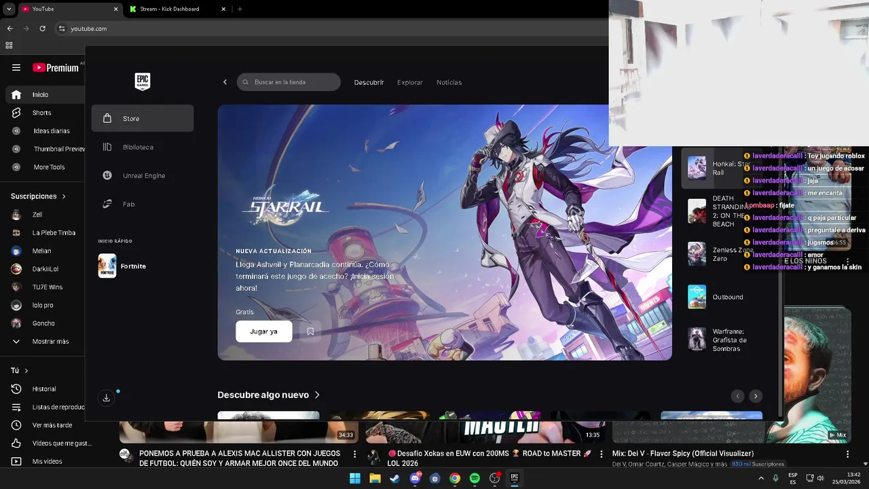Open the Desafío Xokas en EUW video title
This screenshot has height=489, width=869.
click(489, 458)
